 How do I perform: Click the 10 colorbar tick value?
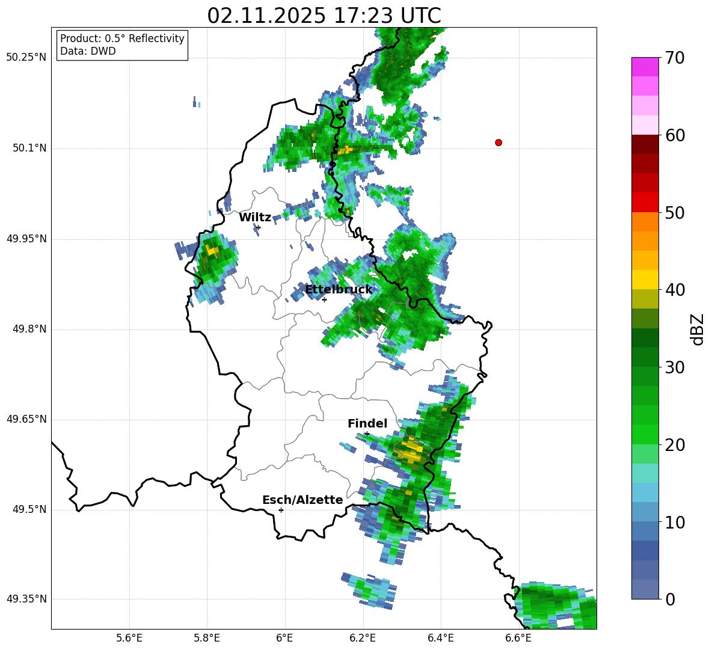675,522
